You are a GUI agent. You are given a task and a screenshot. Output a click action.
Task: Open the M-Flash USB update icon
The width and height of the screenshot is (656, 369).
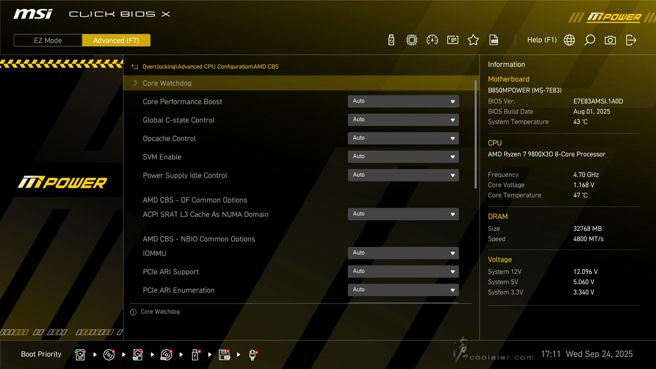391,40
